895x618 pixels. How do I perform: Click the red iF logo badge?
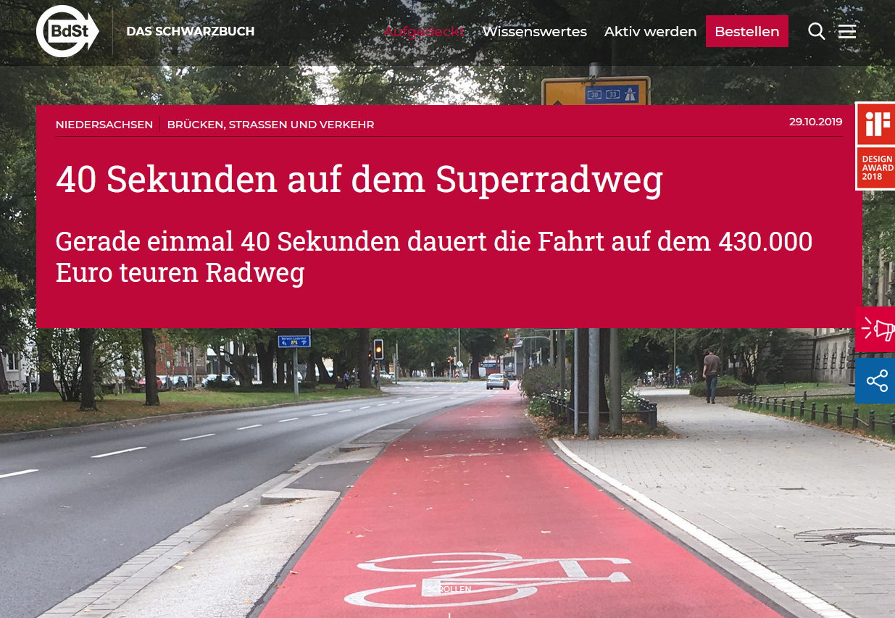(x=875, y=124)
